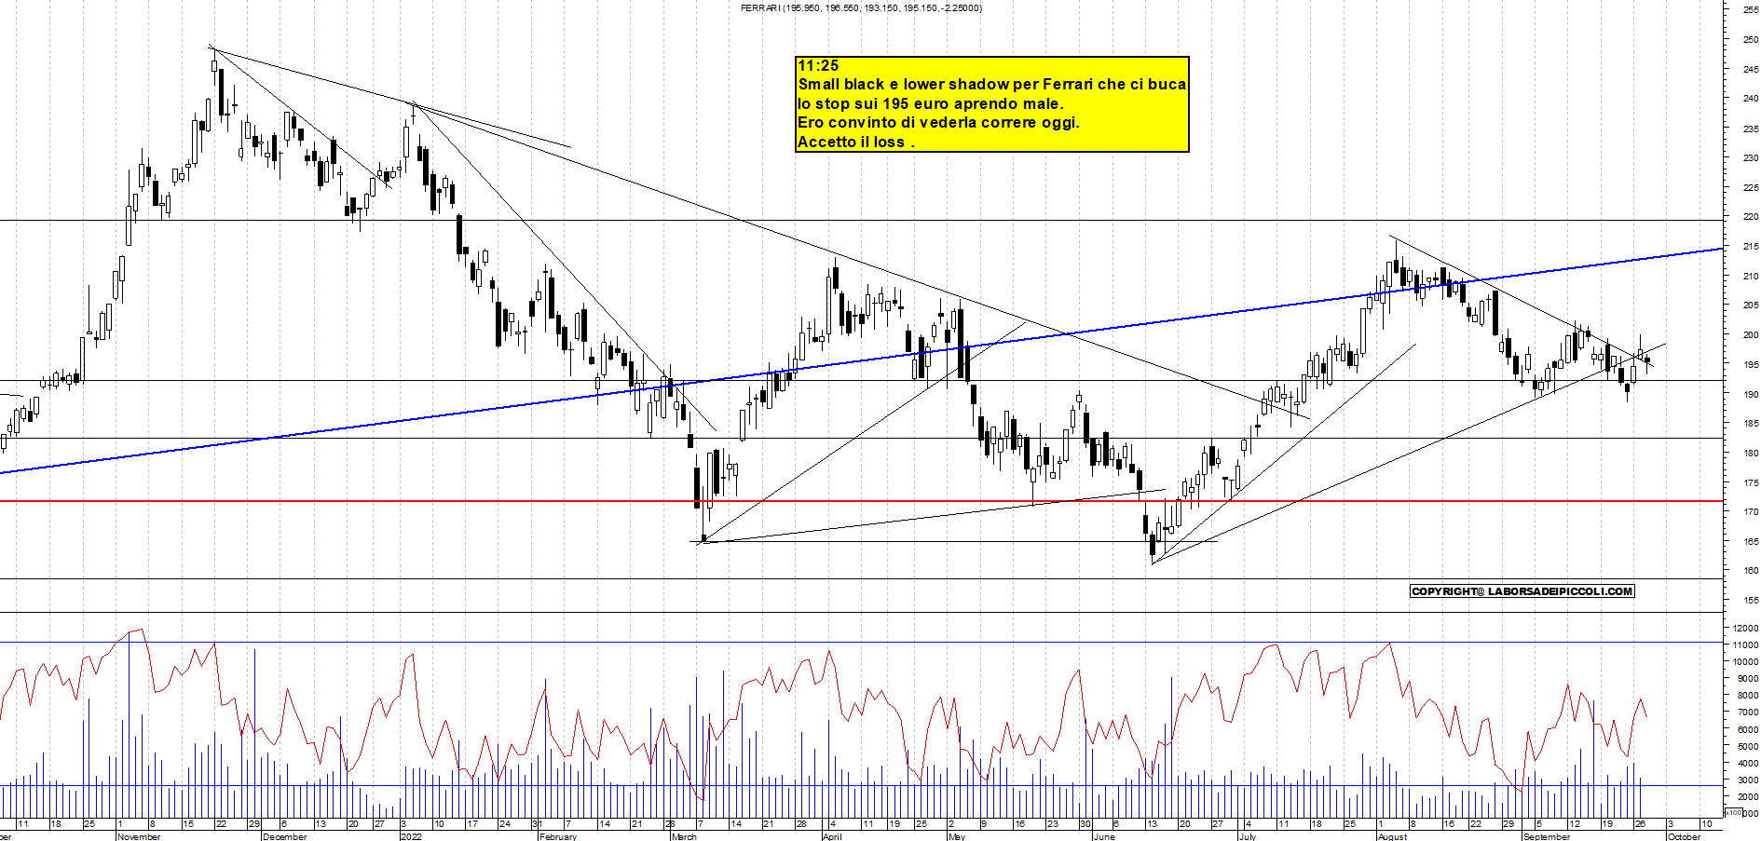Click the 185 price axis label
Image resolution: width=1761 pixels, height=841 pixels.
point(1751,423)
